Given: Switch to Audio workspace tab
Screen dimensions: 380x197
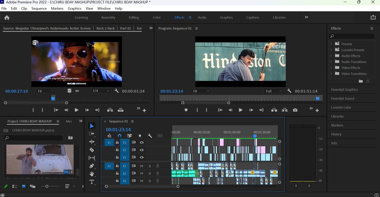Looking at the screenshot, I should (x=202, y=18).
